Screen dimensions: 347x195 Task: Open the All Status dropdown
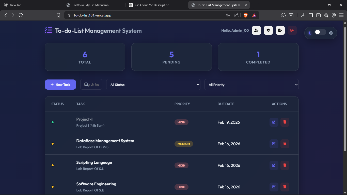coord(153,85)
